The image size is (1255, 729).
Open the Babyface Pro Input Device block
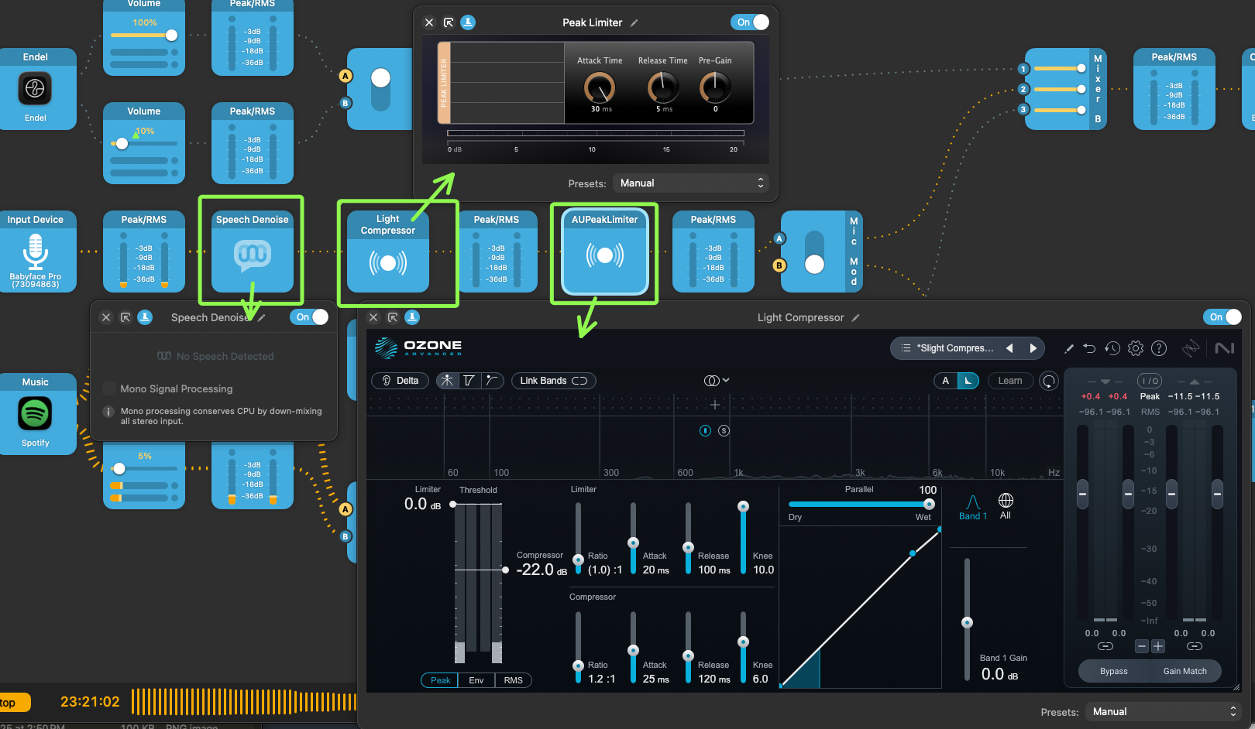[36, 252]
